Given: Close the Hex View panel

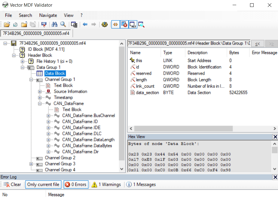Looking at the screenshot, I should (275, 137).
